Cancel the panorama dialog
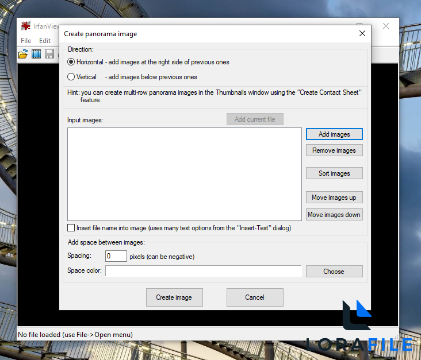The image size is (421, 360). coord(255,297)
